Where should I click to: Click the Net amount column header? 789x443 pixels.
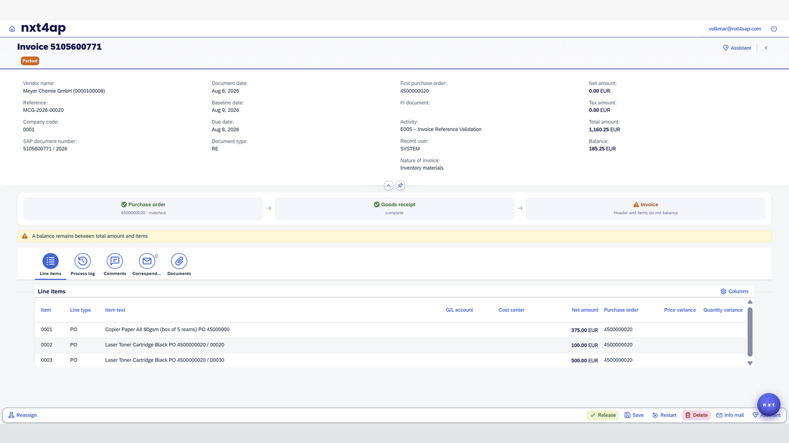pyautogui.click(x=585, y=310)
